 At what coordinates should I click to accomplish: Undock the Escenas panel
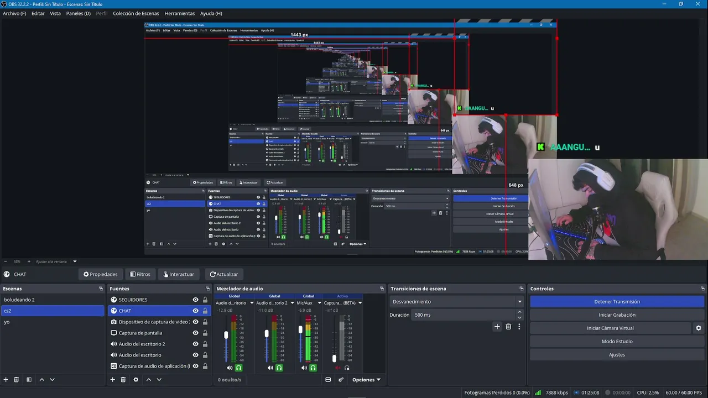click(101, 289)
